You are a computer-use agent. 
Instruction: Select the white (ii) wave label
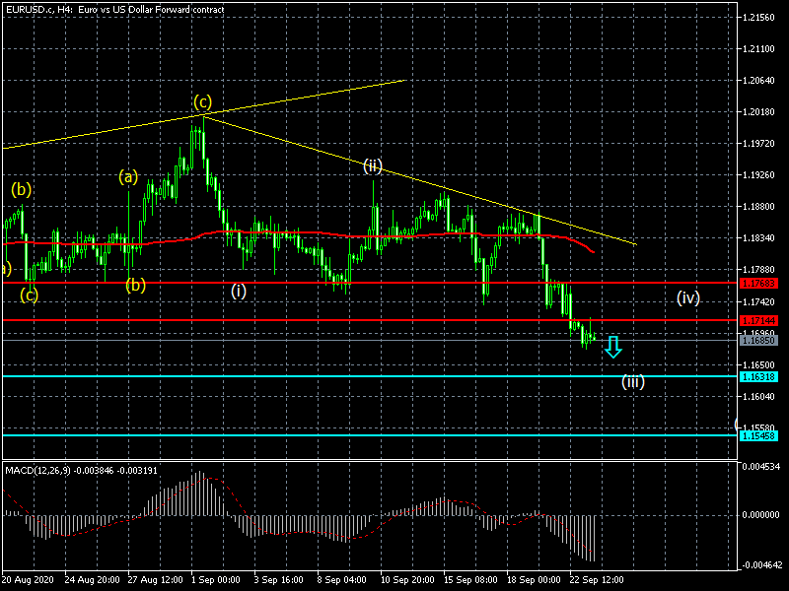372,165
